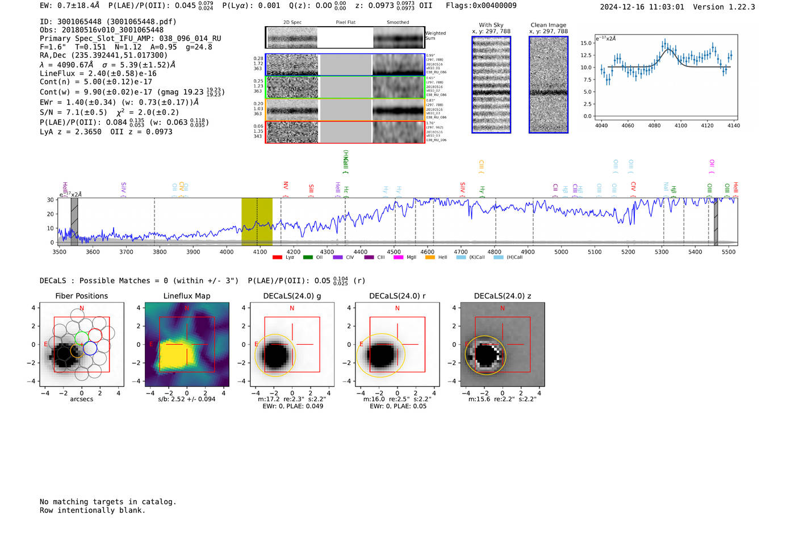Click the yellow highlighted region in spectrum
Viewport: 795px width, 541px height.
click(257, 221)
